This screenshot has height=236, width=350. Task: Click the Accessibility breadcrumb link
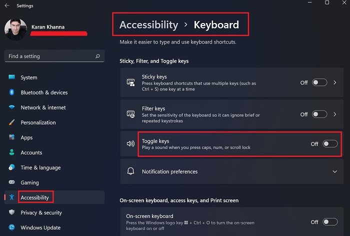tap(148, 24)
